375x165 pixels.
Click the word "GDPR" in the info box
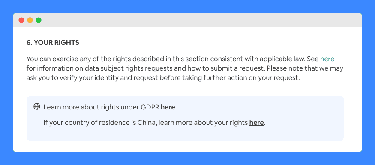pyautogui.click(x=150, y=107)
